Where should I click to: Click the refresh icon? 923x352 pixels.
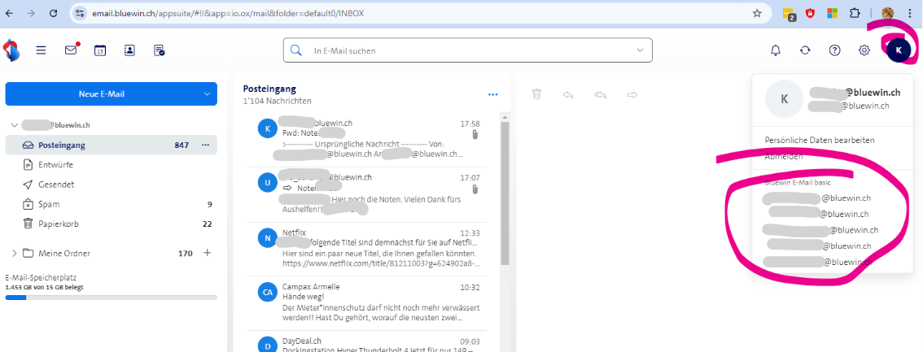point(805,50)
